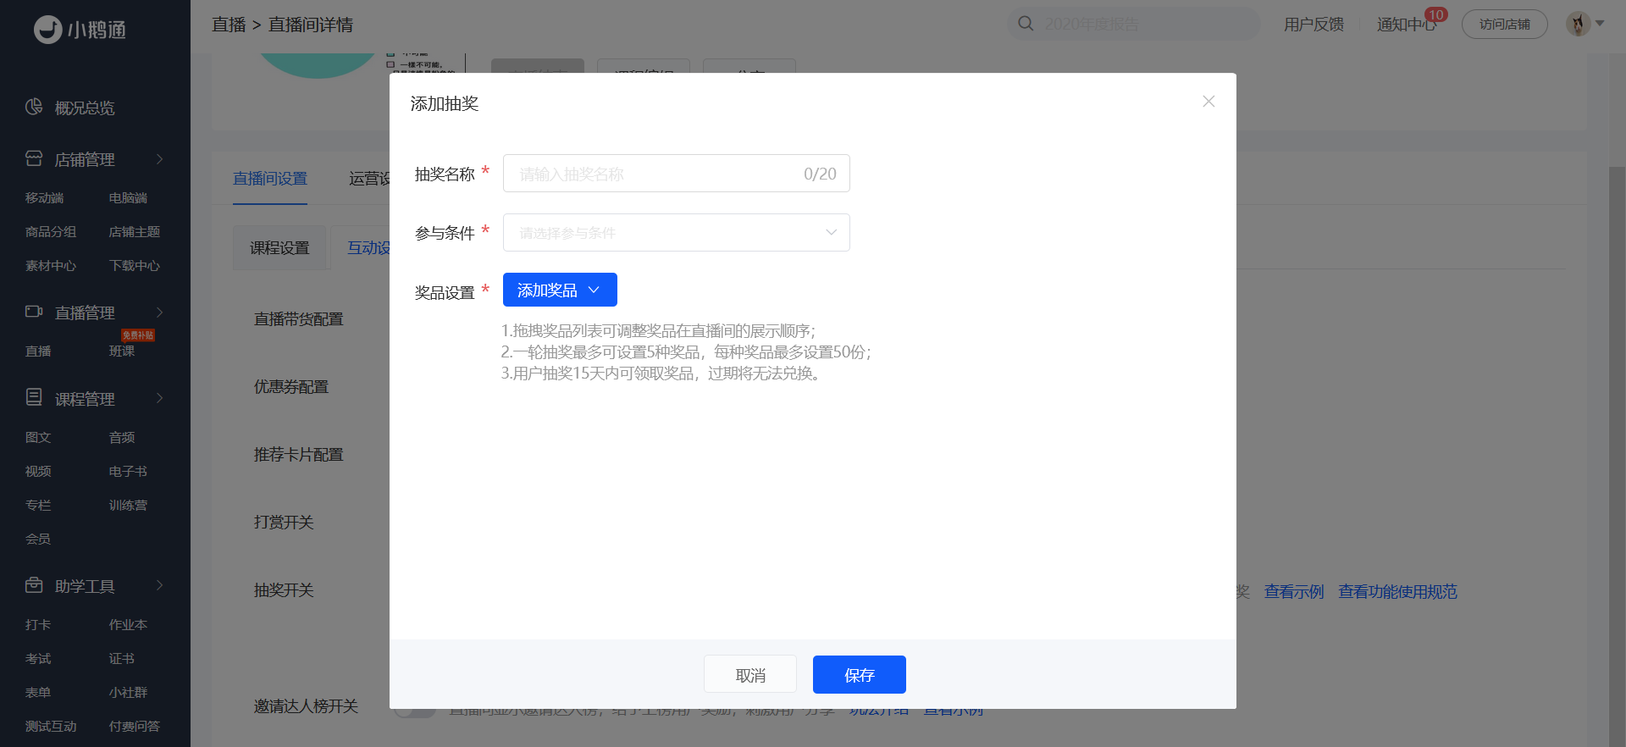Image resolution: width=1626 pixels, height=747 pixels.
Task: Expand the 直播管理 chevron
Action: (159, 313)
